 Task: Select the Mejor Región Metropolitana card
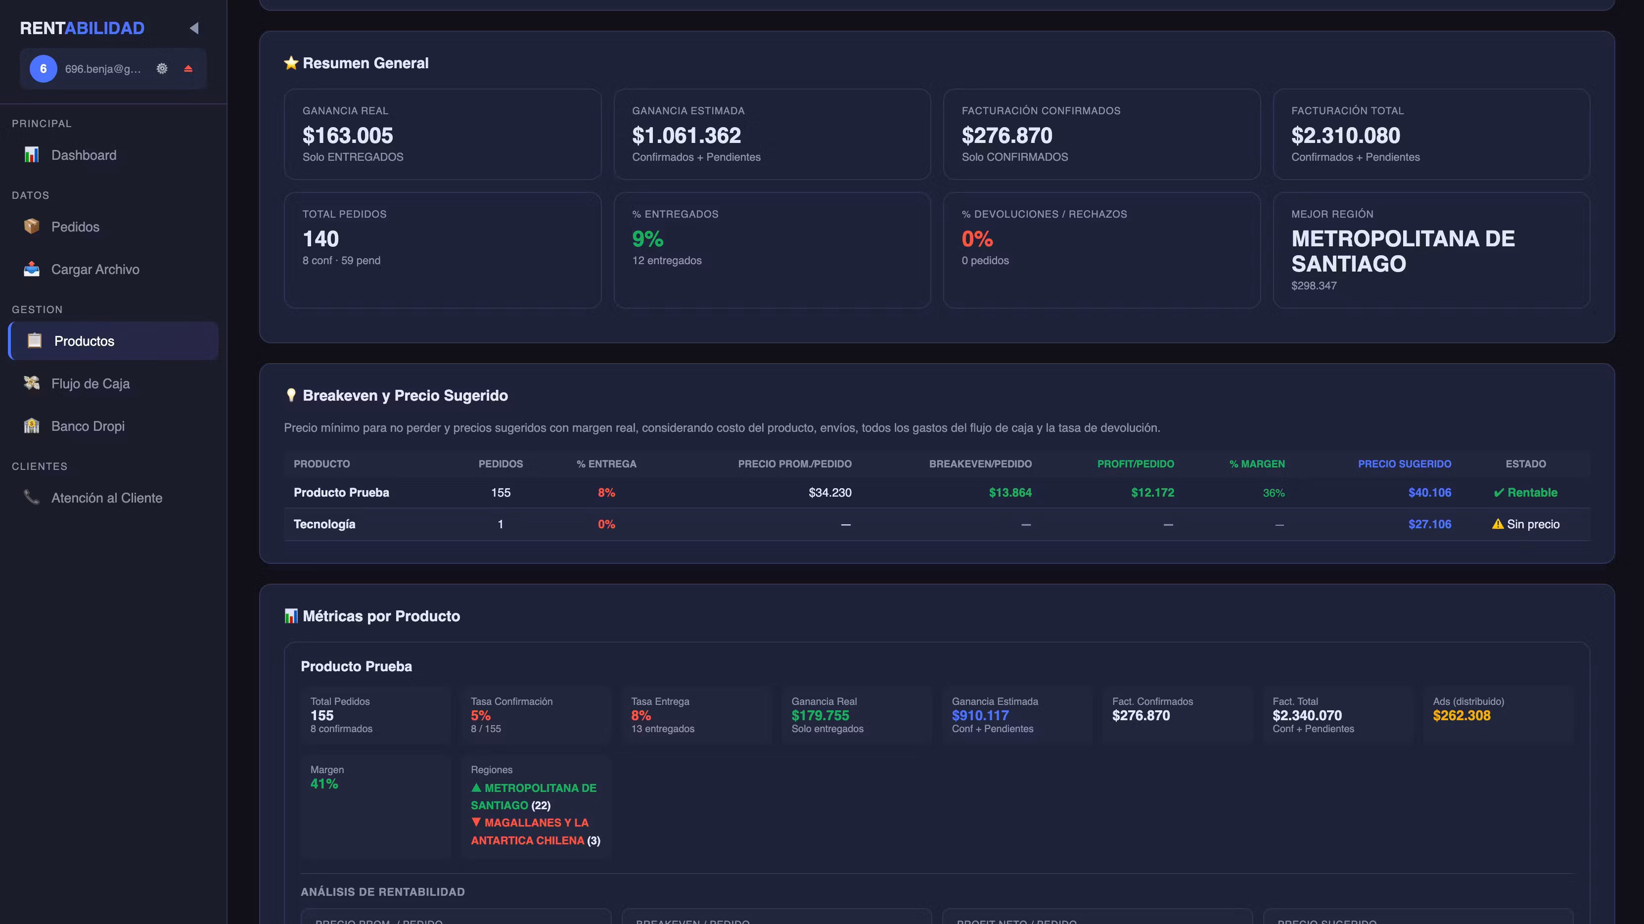click(x=1431, y=250)
